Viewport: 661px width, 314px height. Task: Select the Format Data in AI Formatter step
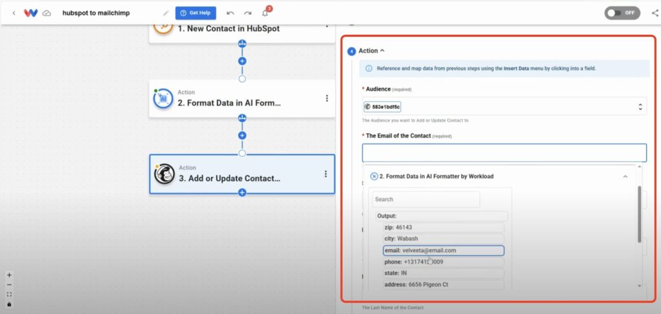(242, 99)
